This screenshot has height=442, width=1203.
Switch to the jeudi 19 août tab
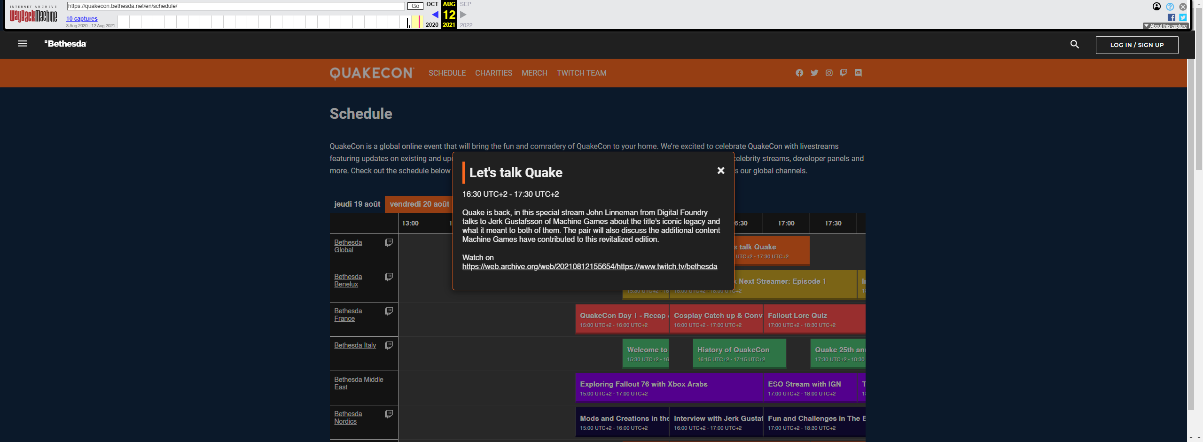point(357,204)
